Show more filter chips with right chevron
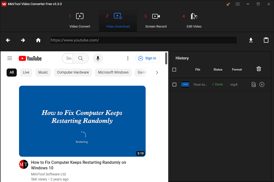Screen dimensions: 274x182 tap(157, 73)
